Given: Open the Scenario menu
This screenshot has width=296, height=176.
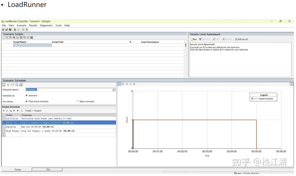Looking at the screenshot, I should coord(21,25).
